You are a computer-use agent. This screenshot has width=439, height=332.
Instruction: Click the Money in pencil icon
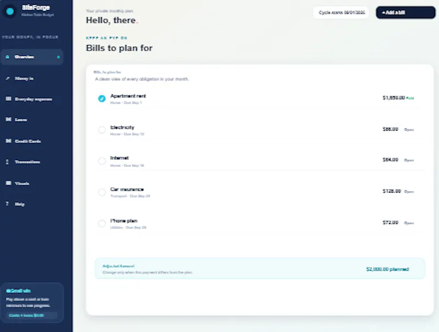[8, 78]
